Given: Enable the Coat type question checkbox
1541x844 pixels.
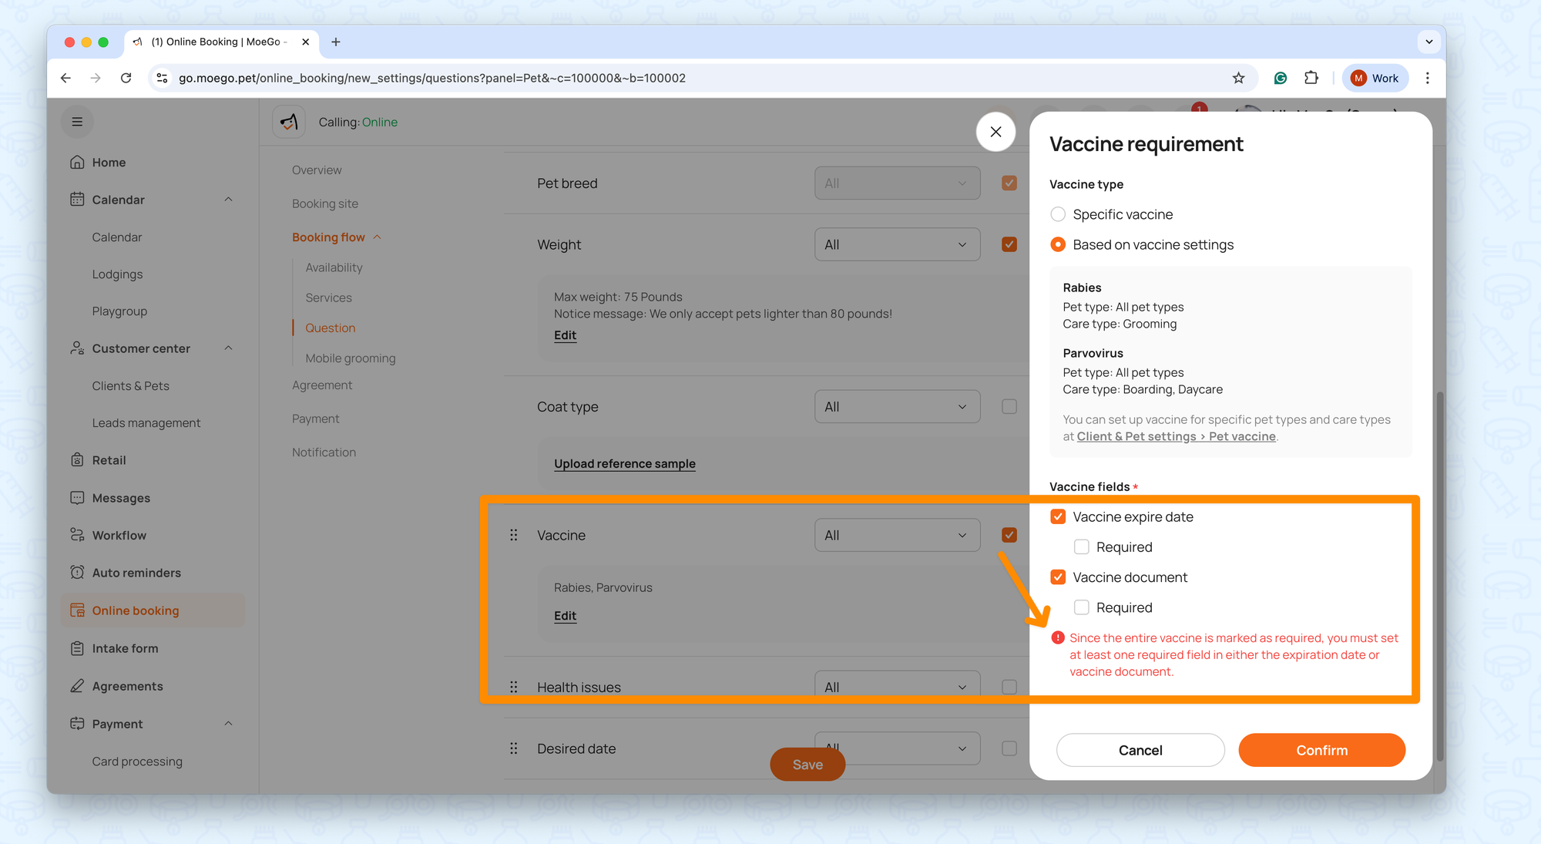Looking at the screenshot, I should (1009, 406).
